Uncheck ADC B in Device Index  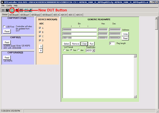pyautogui.click(x=40, y=32)
